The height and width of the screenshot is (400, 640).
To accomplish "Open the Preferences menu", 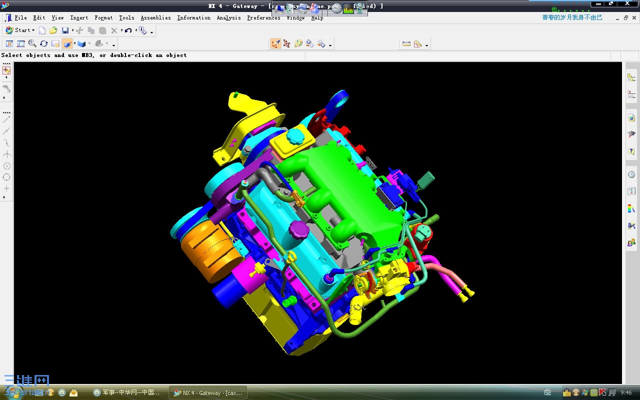I will click(263, 17).
